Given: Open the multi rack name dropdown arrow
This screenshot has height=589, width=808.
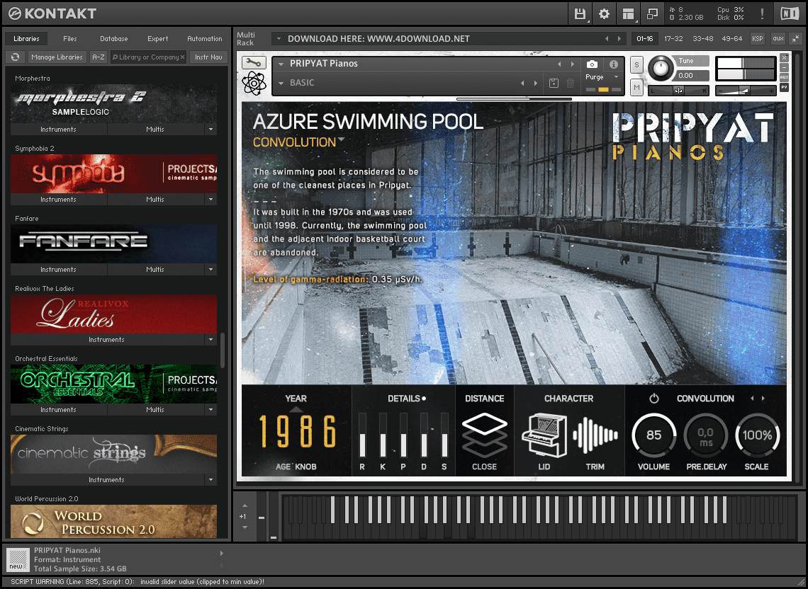Looking at the screenshot, I should point(279,39).
